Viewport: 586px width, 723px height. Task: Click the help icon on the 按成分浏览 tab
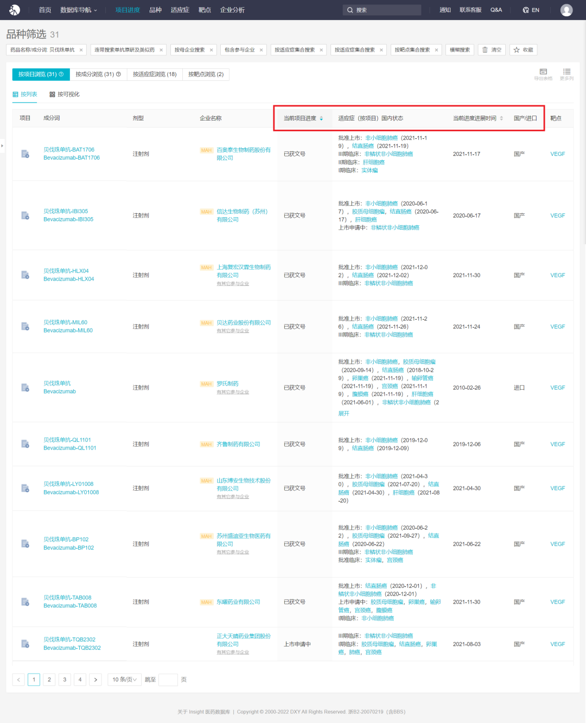tap(118, 74)
